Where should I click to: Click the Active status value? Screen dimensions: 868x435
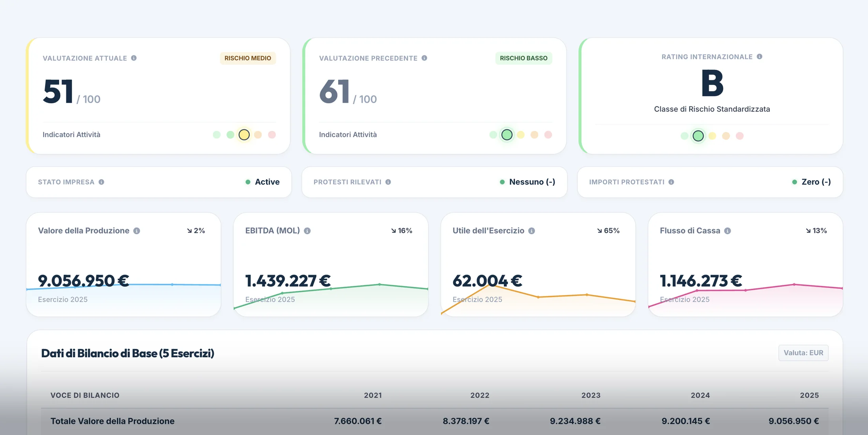267,182
